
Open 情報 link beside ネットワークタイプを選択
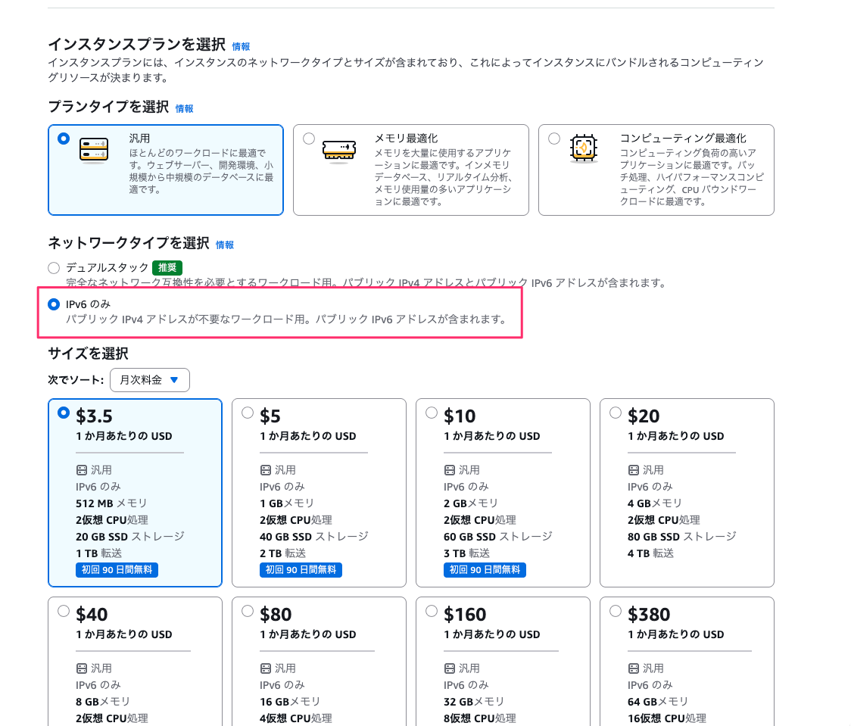click(225, 245)
